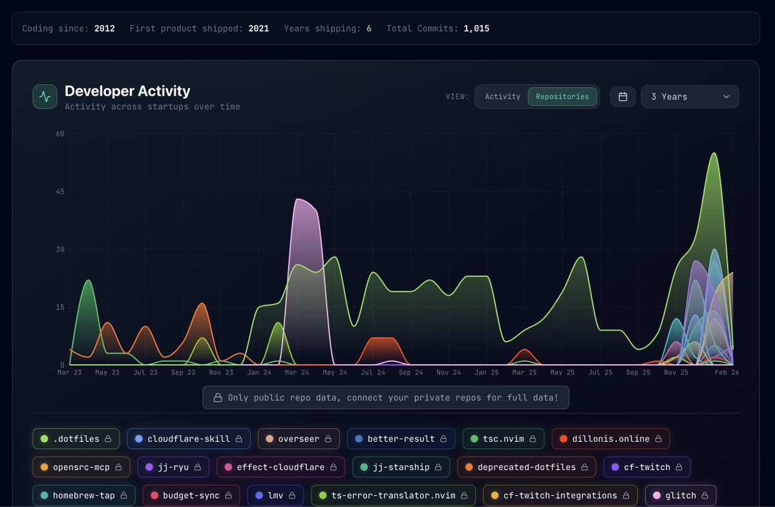775x507 pixels.
Task: Open the 3 Years range dropdown
Action: point(689,97)
